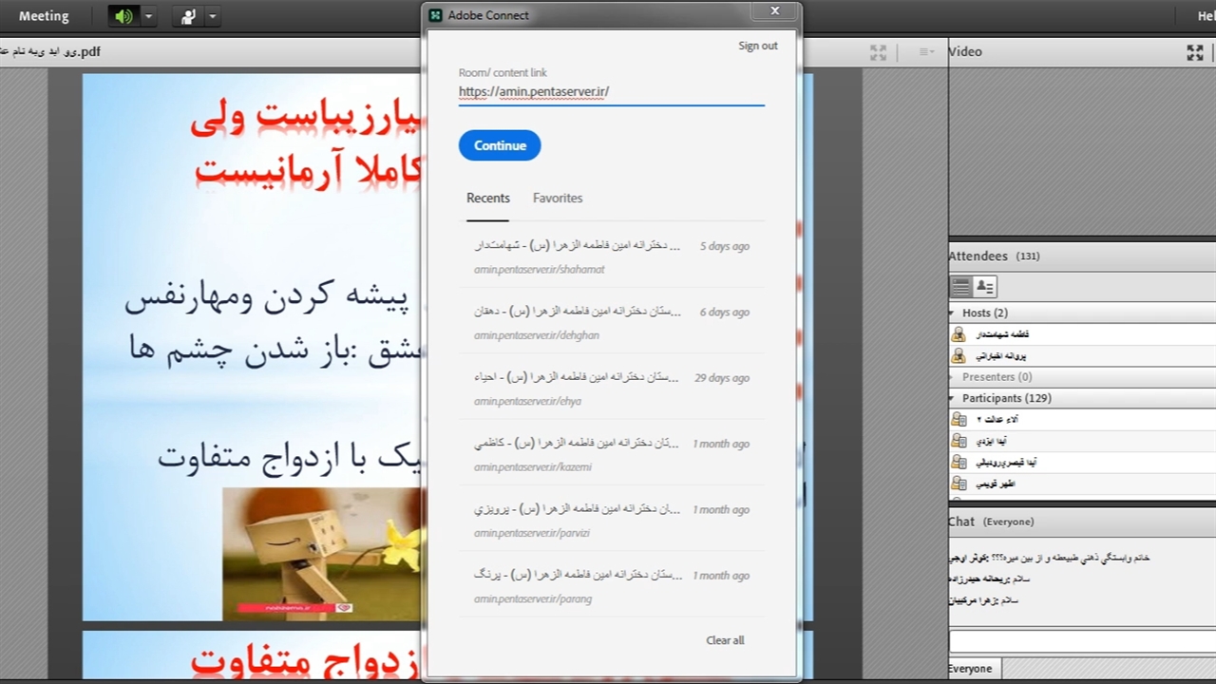Collapse the Hosts (2) group
The height and width of the screenshot is (684, 1216).
click(x=953, y=313)
